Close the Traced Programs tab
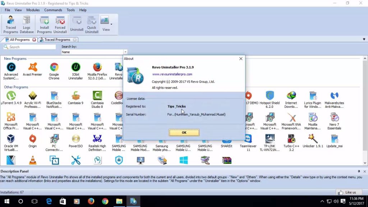The image size is (368, 207). [x=75, y=40]
